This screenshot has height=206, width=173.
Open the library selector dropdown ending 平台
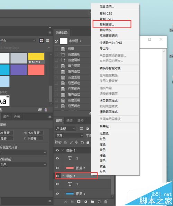click(18, 40)
